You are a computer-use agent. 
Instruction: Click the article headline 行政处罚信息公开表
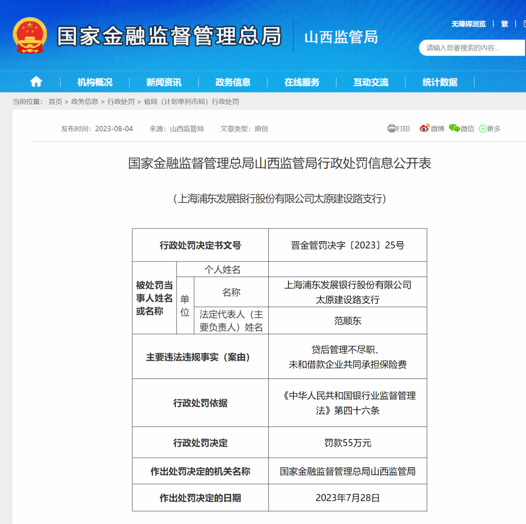(280, 163)
